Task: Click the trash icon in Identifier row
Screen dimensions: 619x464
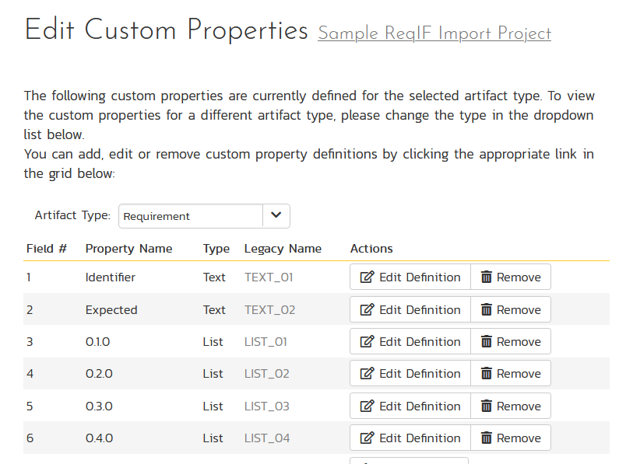Action: click(487, 277)
